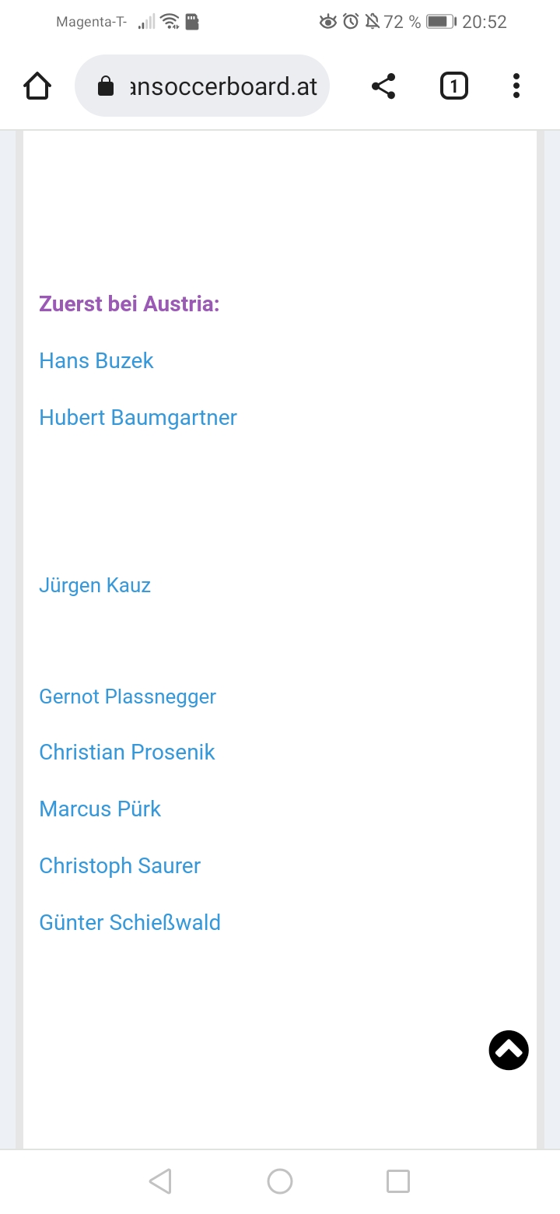
Task: Open the three-dot browser menu
Action: [x=516, y=86]
